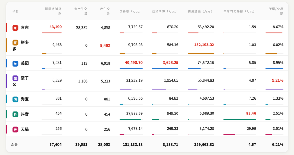Screen dimensions: 294x155
Task: Click the red 京东 platform icon
Action: 15,28
